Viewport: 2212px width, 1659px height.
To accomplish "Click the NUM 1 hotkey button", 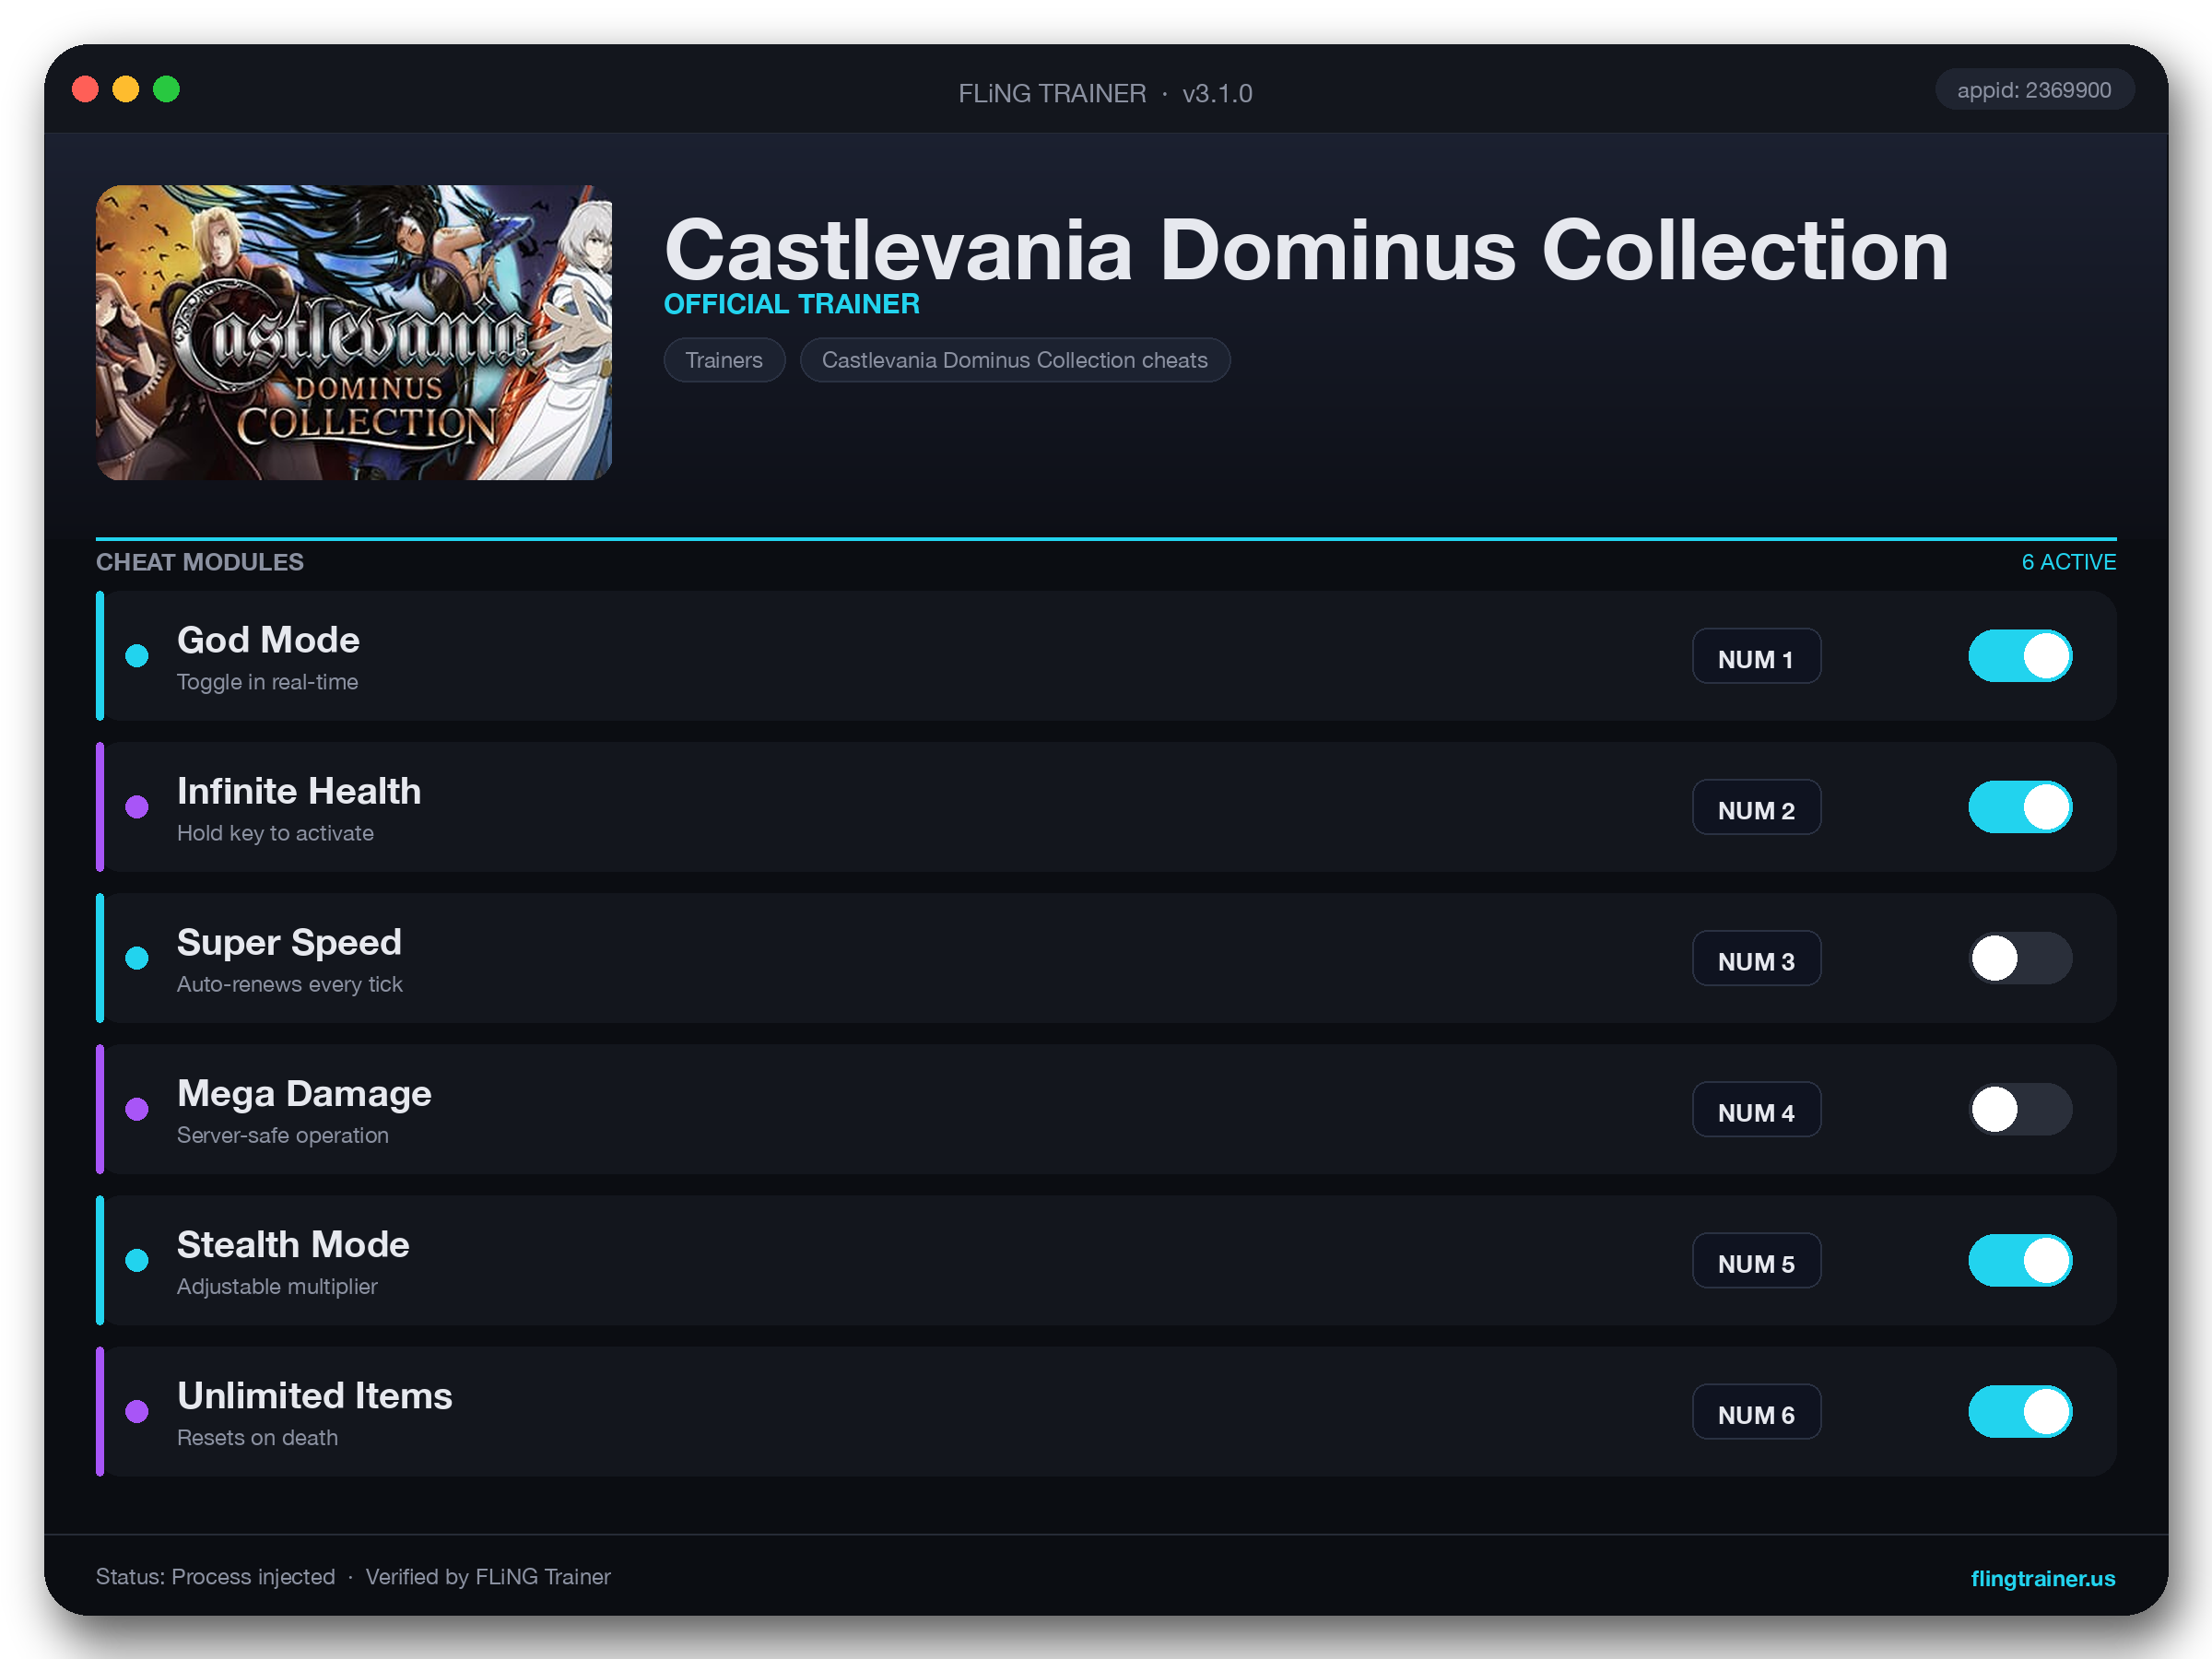I will (x=1756, y=656).
